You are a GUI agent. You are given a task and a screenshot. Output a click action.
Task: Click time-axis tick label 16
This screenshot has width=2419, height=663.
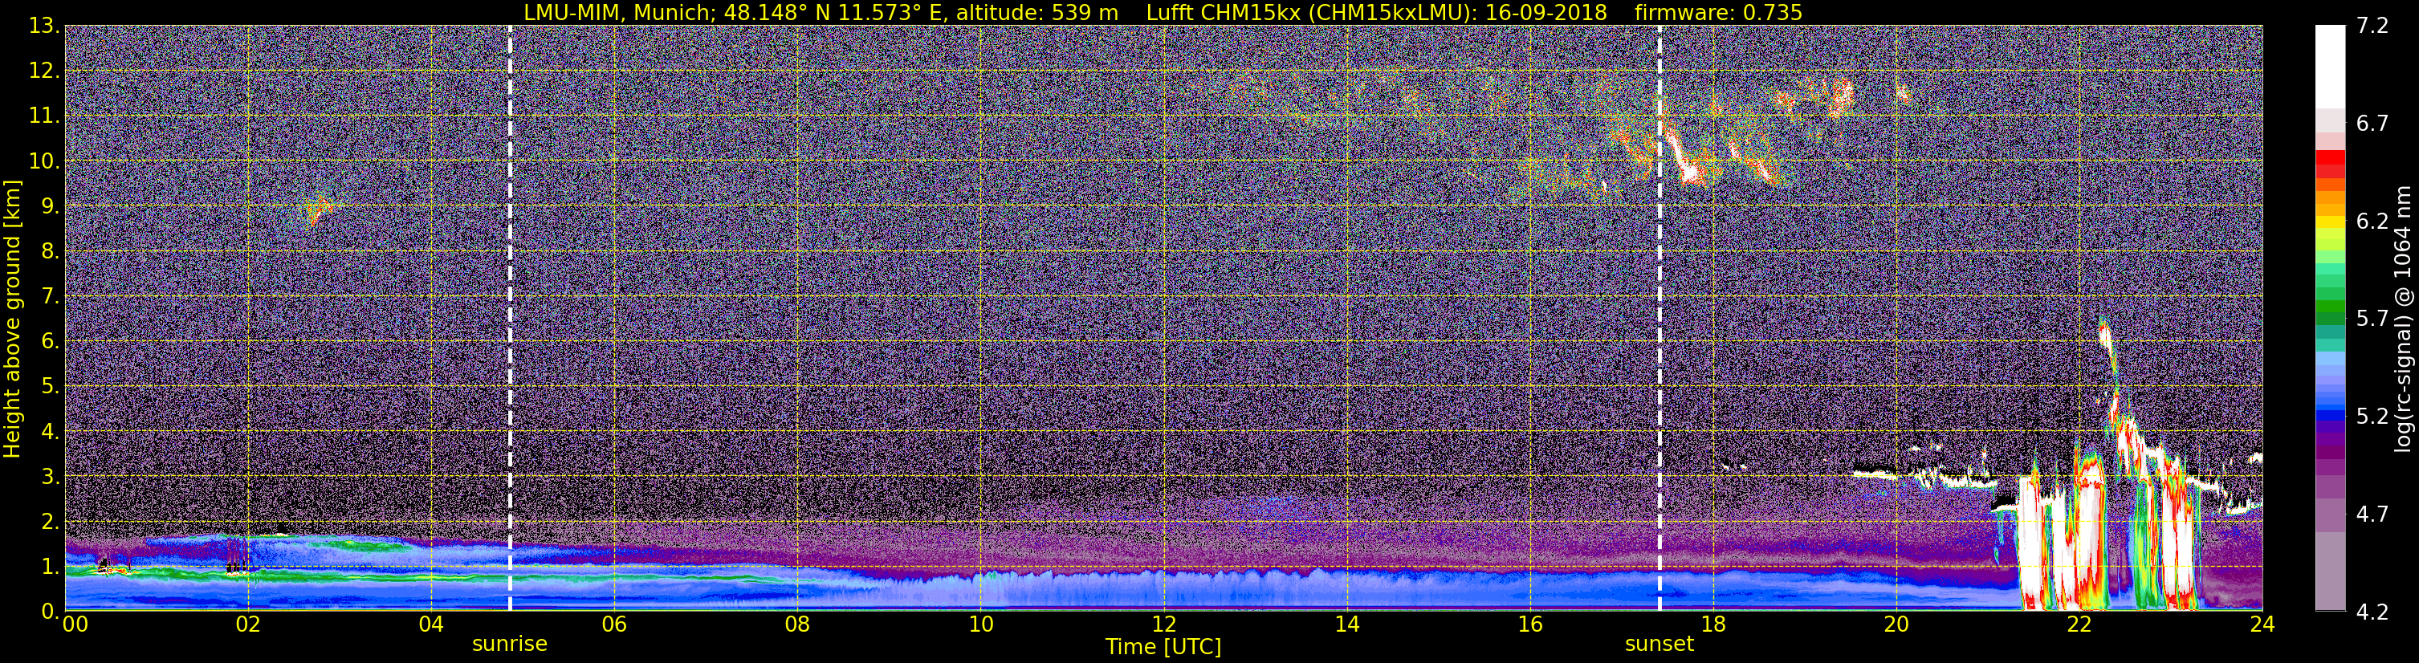pyautogui.click(x=1529, y=625)
